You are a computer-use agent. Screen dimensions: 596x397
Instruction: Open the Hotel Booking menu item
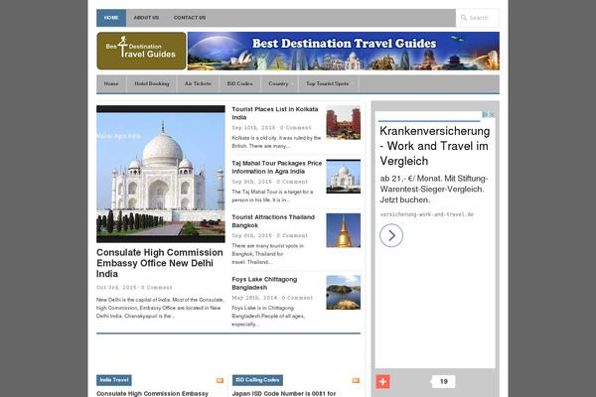(152, 83)
